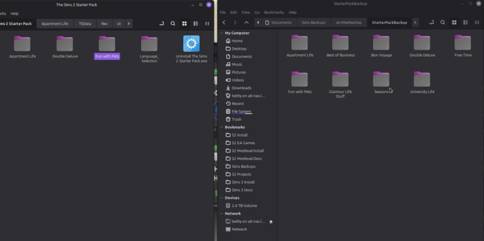Toggle location entry in StarterPackBackup toolbar
This screenshot has width=484, height=241.
click(x=431, y=23)
